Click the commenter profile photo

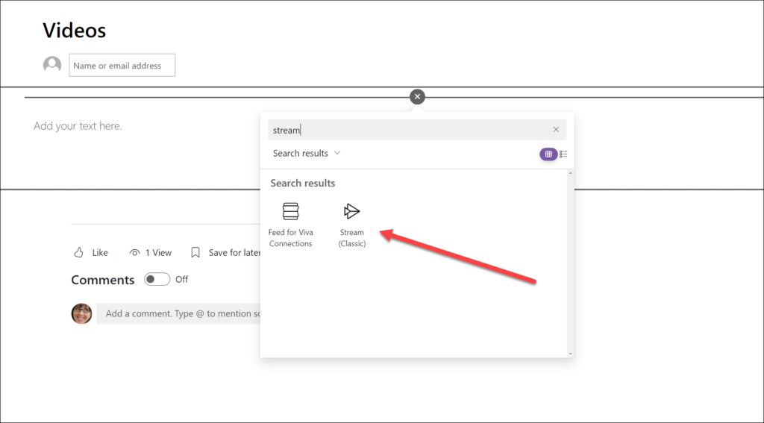pyautogui.click(x=81, y=313)
